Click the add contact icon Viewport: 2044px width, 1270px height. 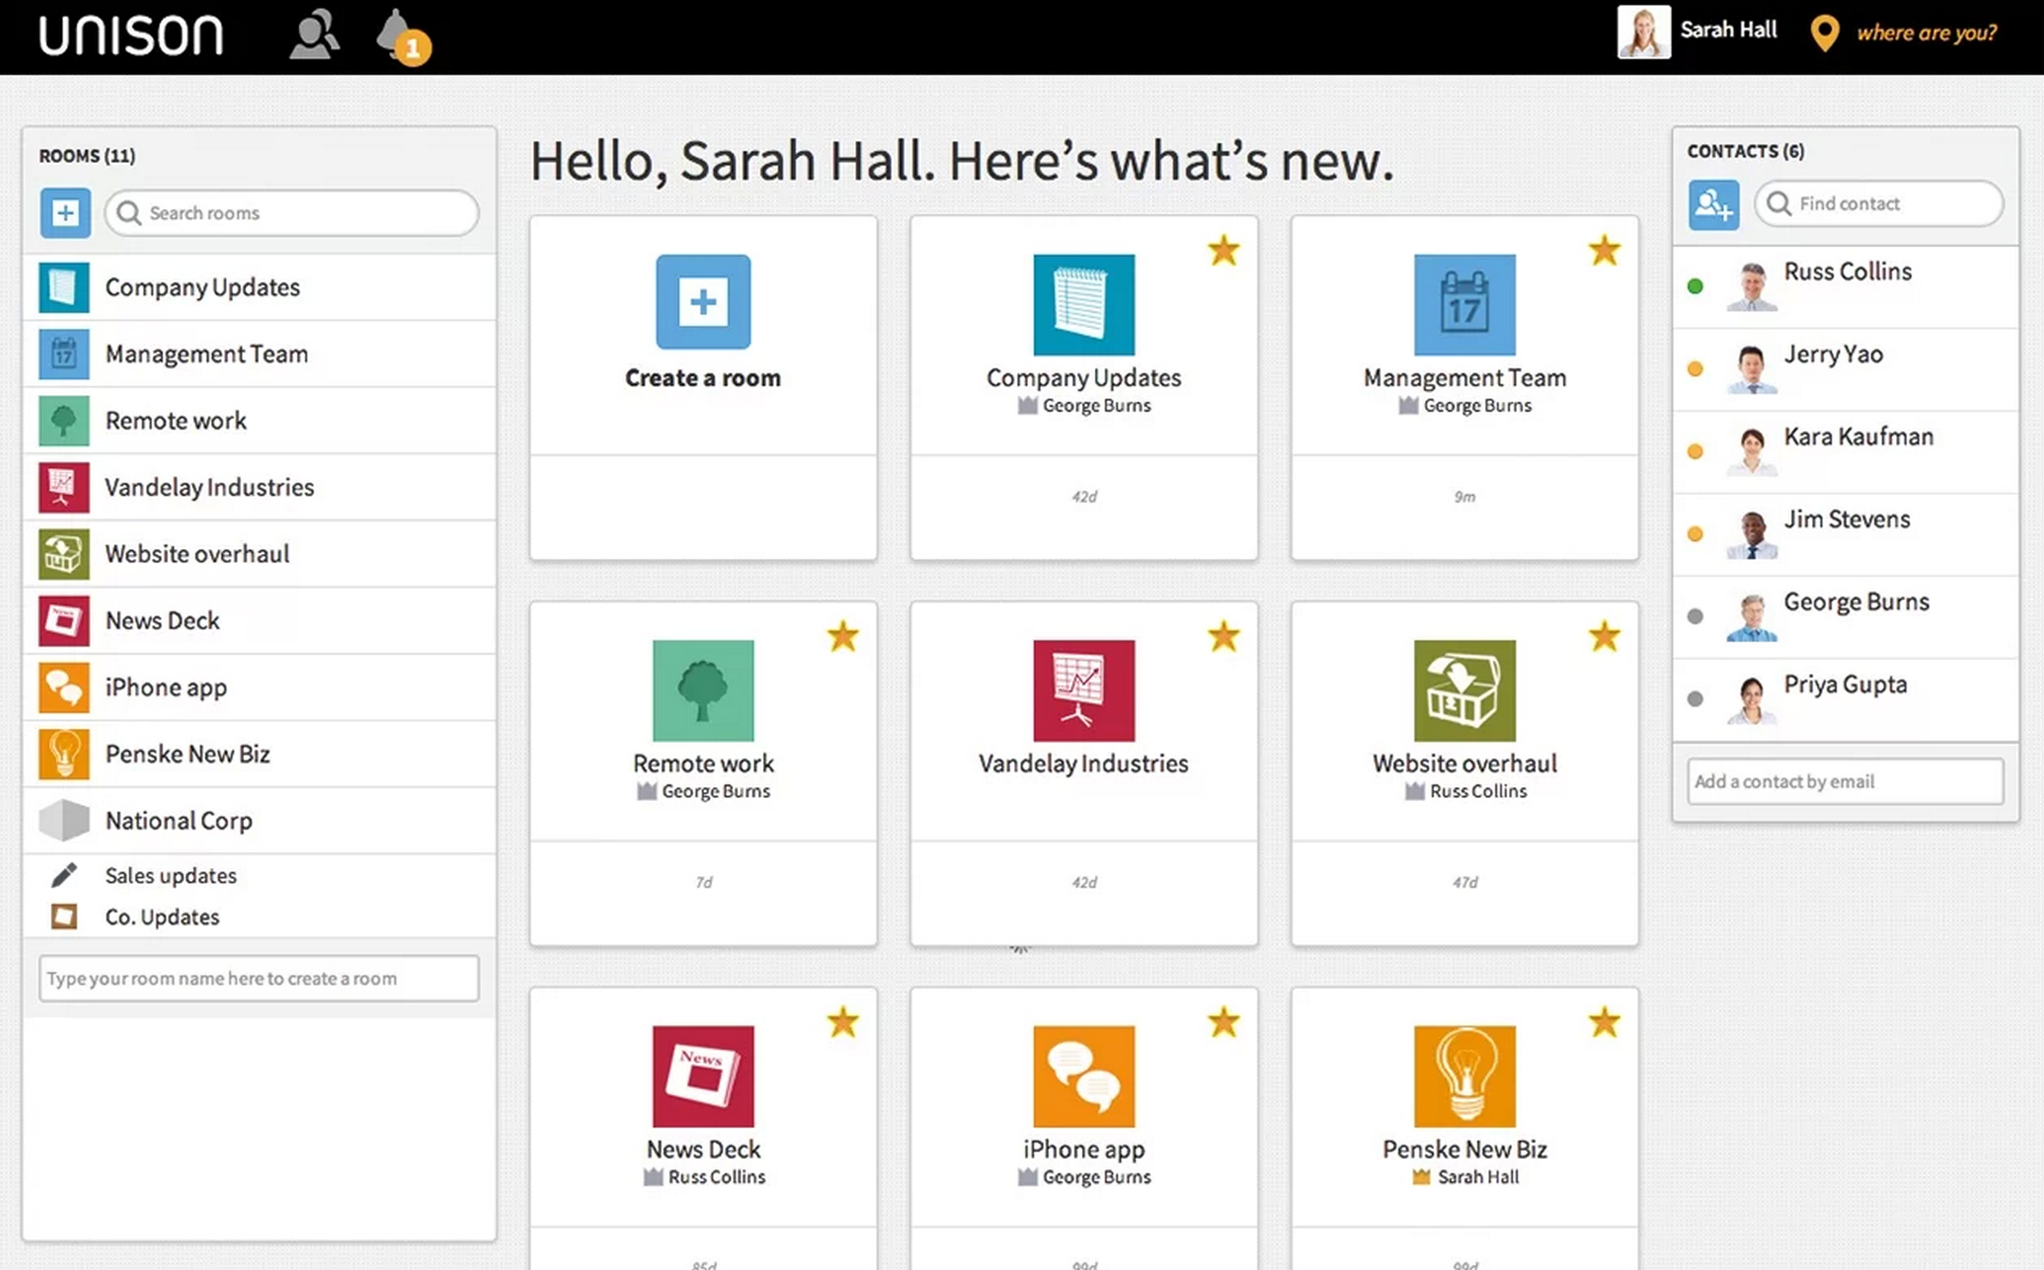coord(1712,205)
